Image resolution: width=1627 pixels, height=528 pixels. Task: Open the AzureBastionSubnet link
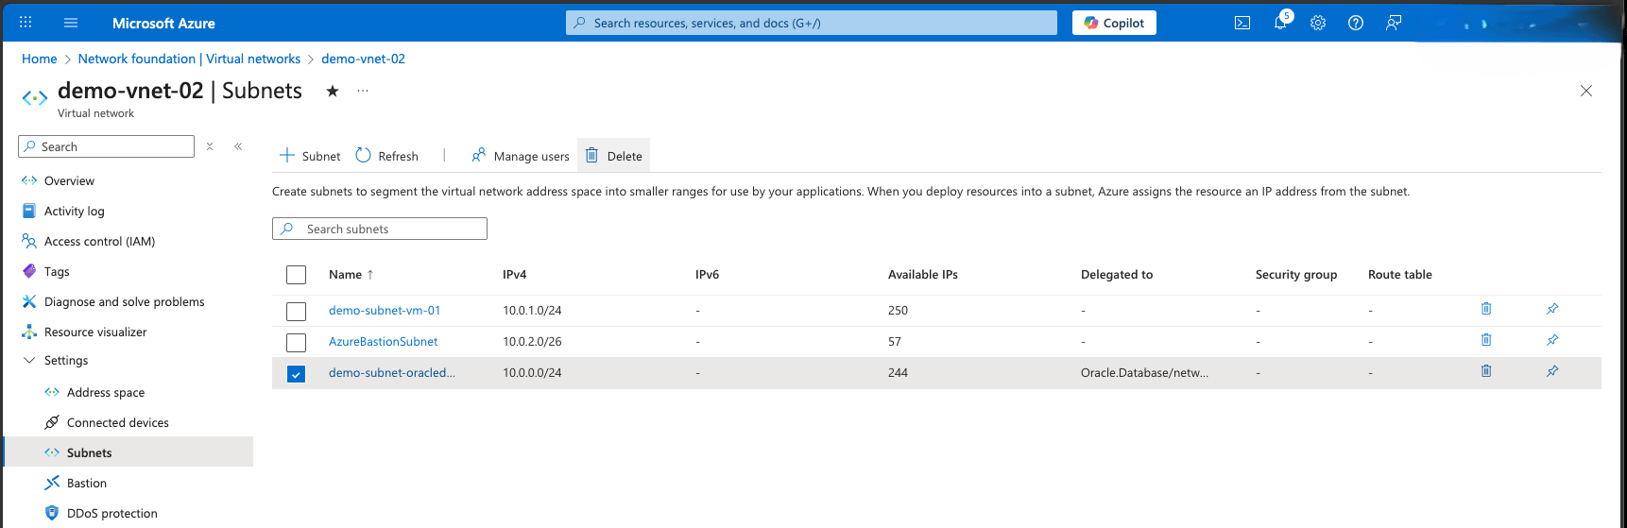coord(384,342)
